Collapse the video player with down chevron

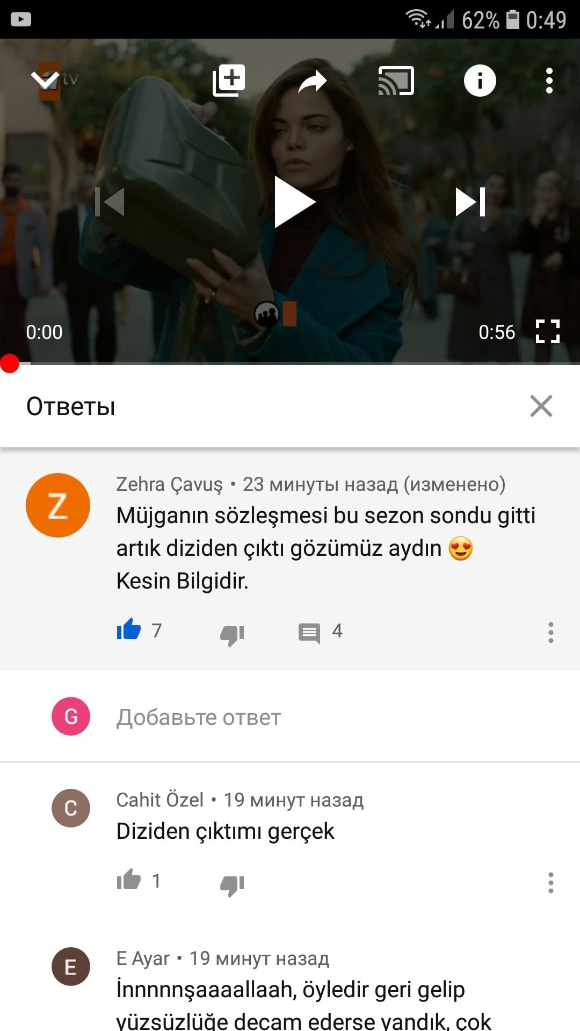point(45,81)
